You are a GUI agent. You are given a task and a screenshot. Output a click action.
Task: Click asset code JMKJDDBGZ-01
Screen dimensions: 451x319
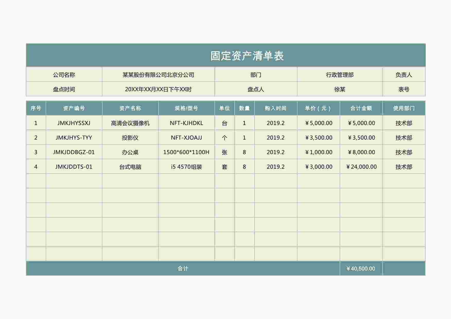74,152
